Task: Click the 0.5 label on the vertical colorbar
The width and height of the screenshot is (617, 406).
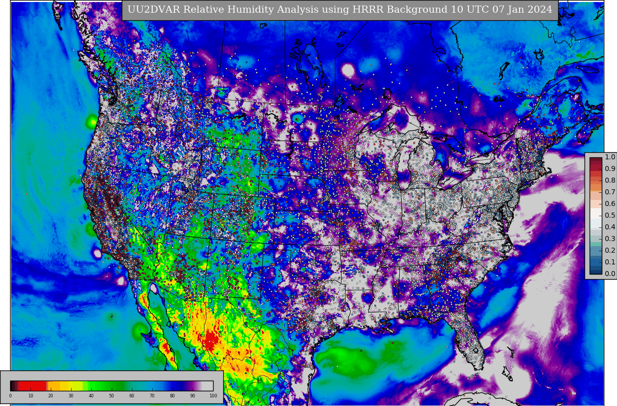Action: (610, 216)
